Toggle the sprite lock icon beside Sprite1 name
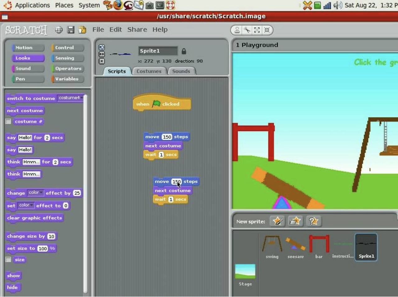 184,51
